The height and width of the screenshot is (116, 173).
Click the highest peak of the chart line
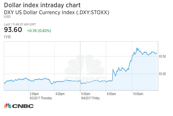(x=137, y=48)
